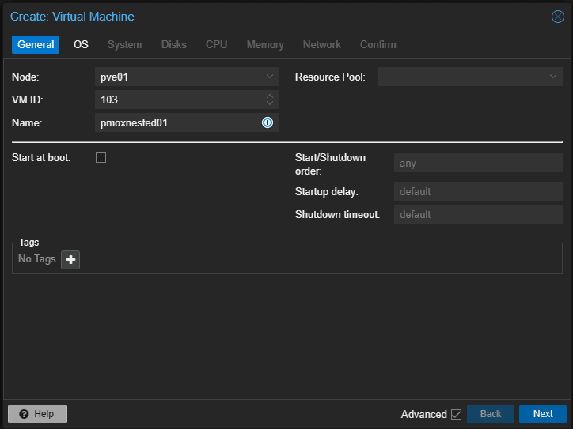Enable the Start at boot checkbox

click(x=101, y=157)
